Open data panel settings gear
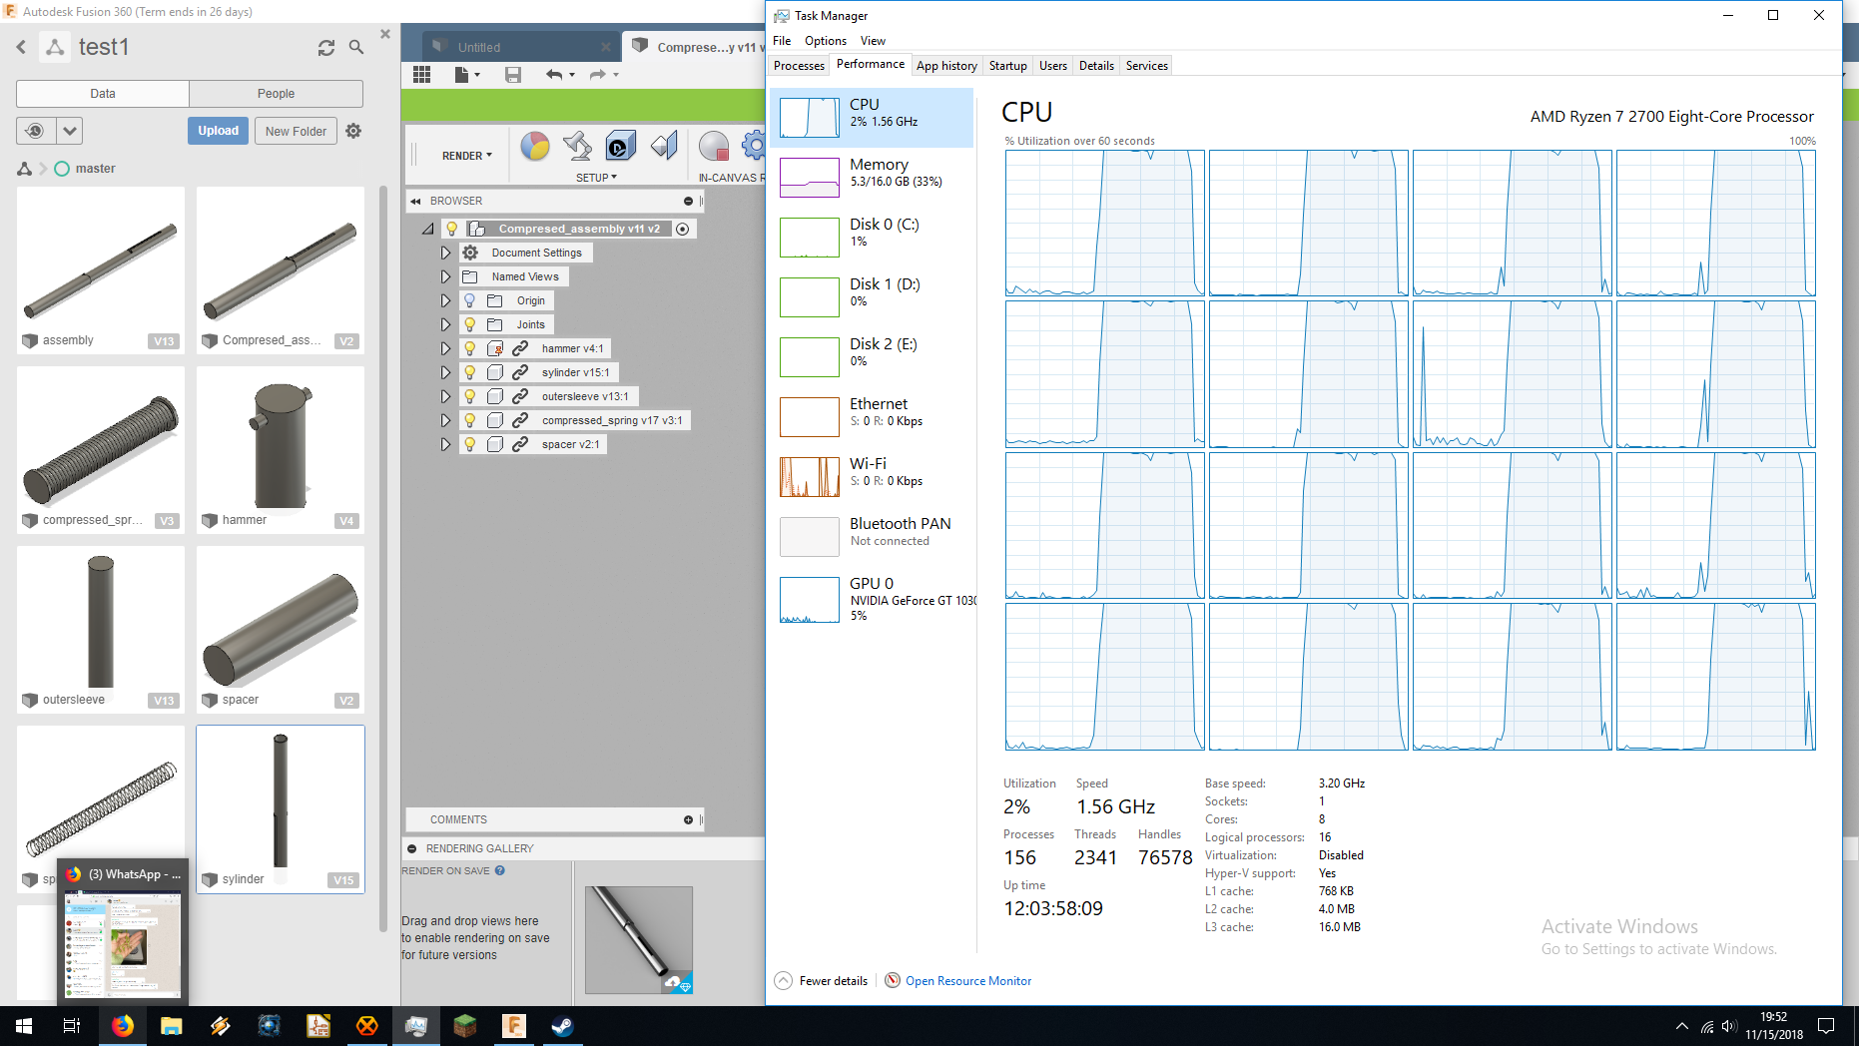The image size is (1859, 1046). click(353, 131)
